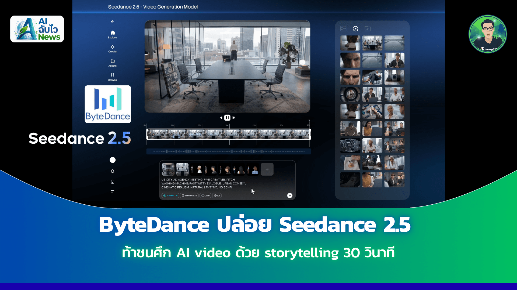
Task: Switch to the AI video tab in asset panel
Action: point(355,28)
